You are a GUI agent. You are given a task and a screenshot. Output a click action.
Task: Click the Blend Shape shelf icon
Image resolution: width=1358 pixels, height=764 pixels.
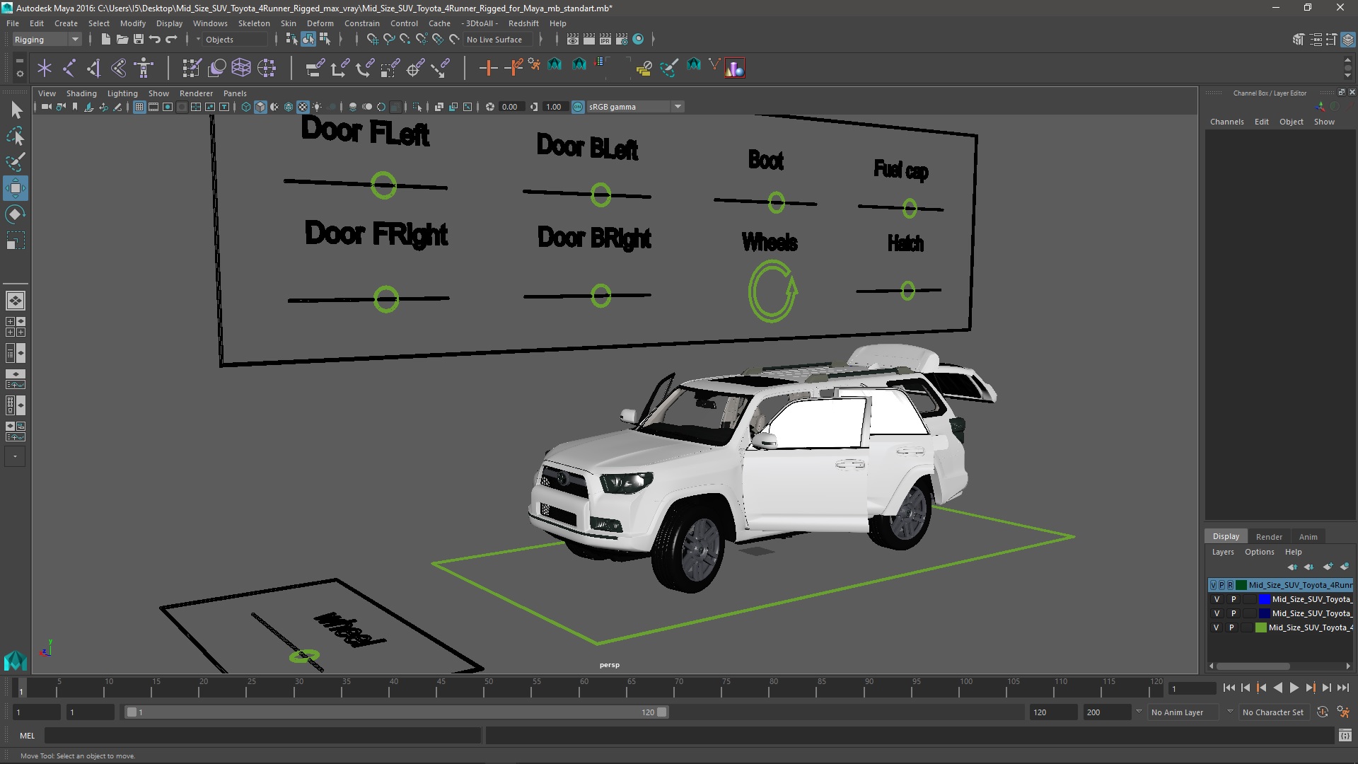pyautogui.click(x=217, y=68)
